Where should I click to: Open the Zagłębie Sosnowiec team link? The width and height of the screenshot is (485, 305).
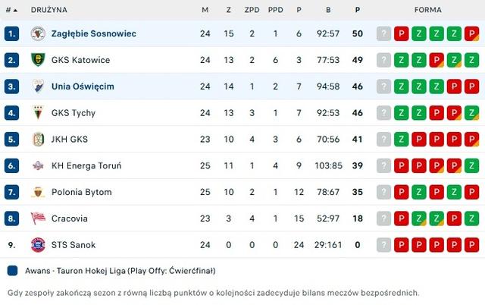(94, 33)
